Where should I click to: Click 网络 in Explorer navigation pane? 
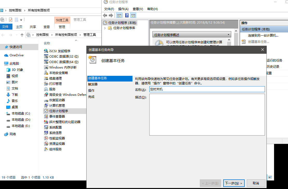(x=10, y=134)
